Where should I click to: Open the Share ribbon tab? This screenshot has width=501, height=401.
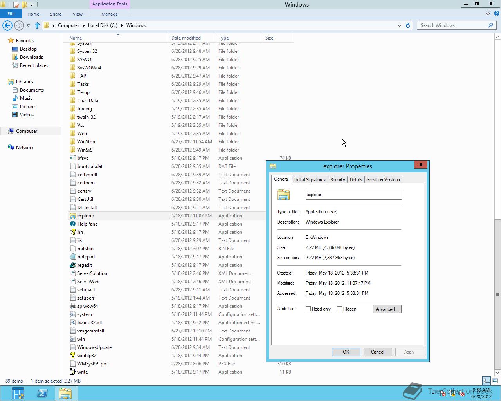(x=56, y=14)
